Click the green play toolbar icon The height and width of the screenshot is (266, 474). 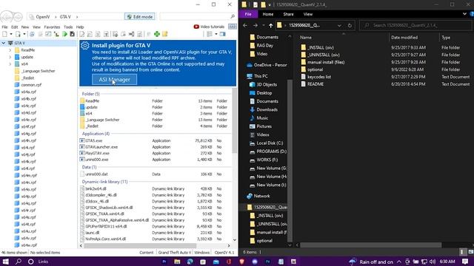point(64,34)
